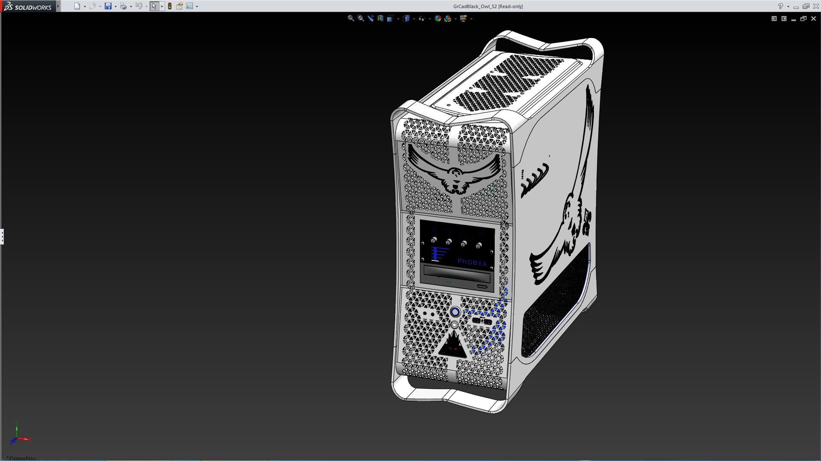This screenshot has width=821, height=461.
Task: Expand the Hide/Show Items dropdown arrow
Action: 429,19
